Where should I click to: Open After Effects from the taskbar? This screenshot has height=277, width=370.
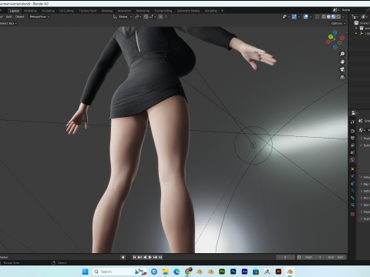244,272
